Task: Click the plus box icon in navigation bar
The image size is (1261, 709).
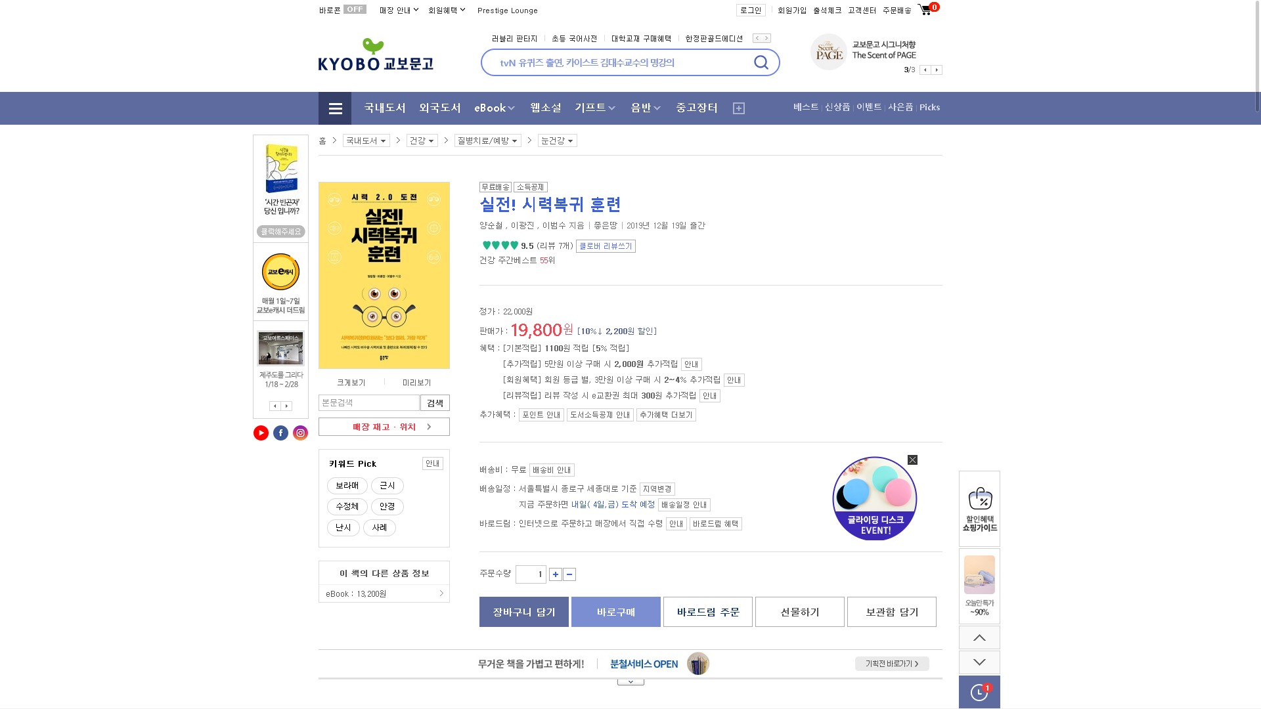Action: [739, 108]
